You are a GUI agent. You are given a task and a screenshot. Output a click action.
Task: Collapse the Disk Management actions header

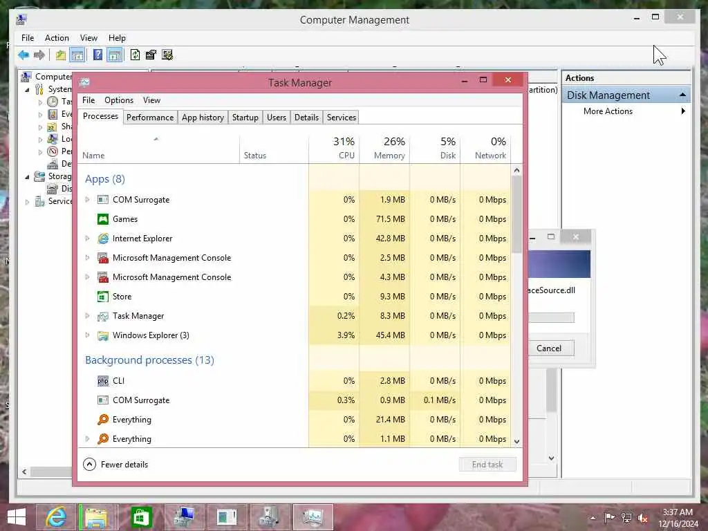682,95
